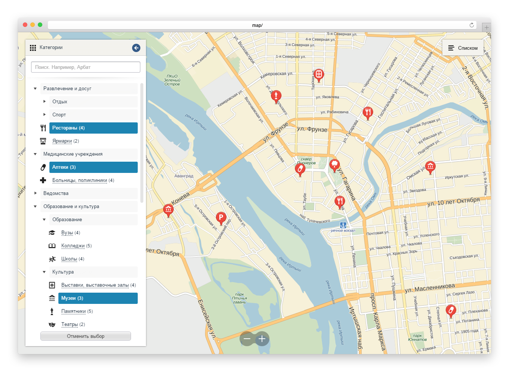Click the речной вокзал anchor icon

(x=343, y=225)
